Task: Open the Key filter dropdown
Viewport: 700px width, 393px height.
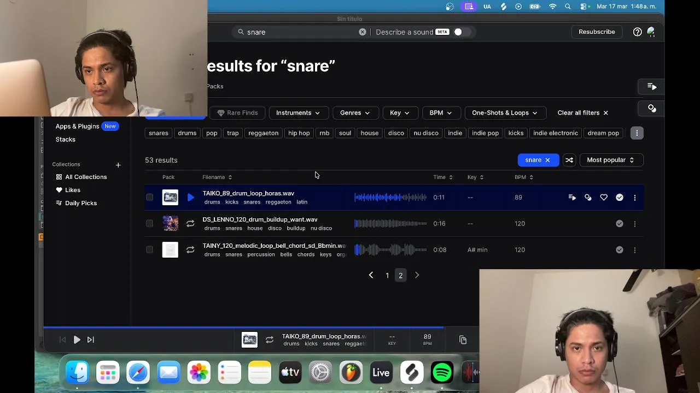Action: [400, 113]
